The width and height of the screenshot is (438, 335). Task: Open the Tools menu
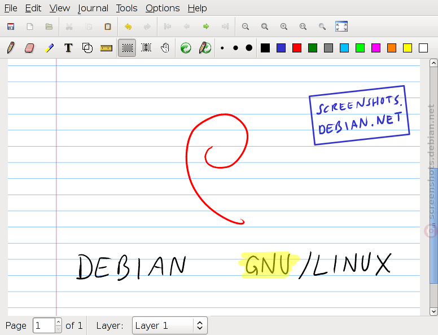(127, 8)
